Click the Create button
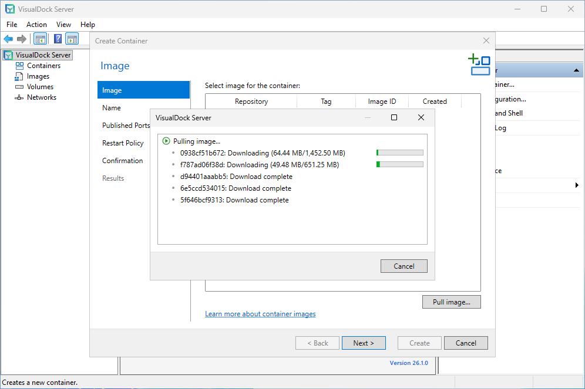This screenshot has width=585, height=389. pyautogui.click(x=420, y=343)
